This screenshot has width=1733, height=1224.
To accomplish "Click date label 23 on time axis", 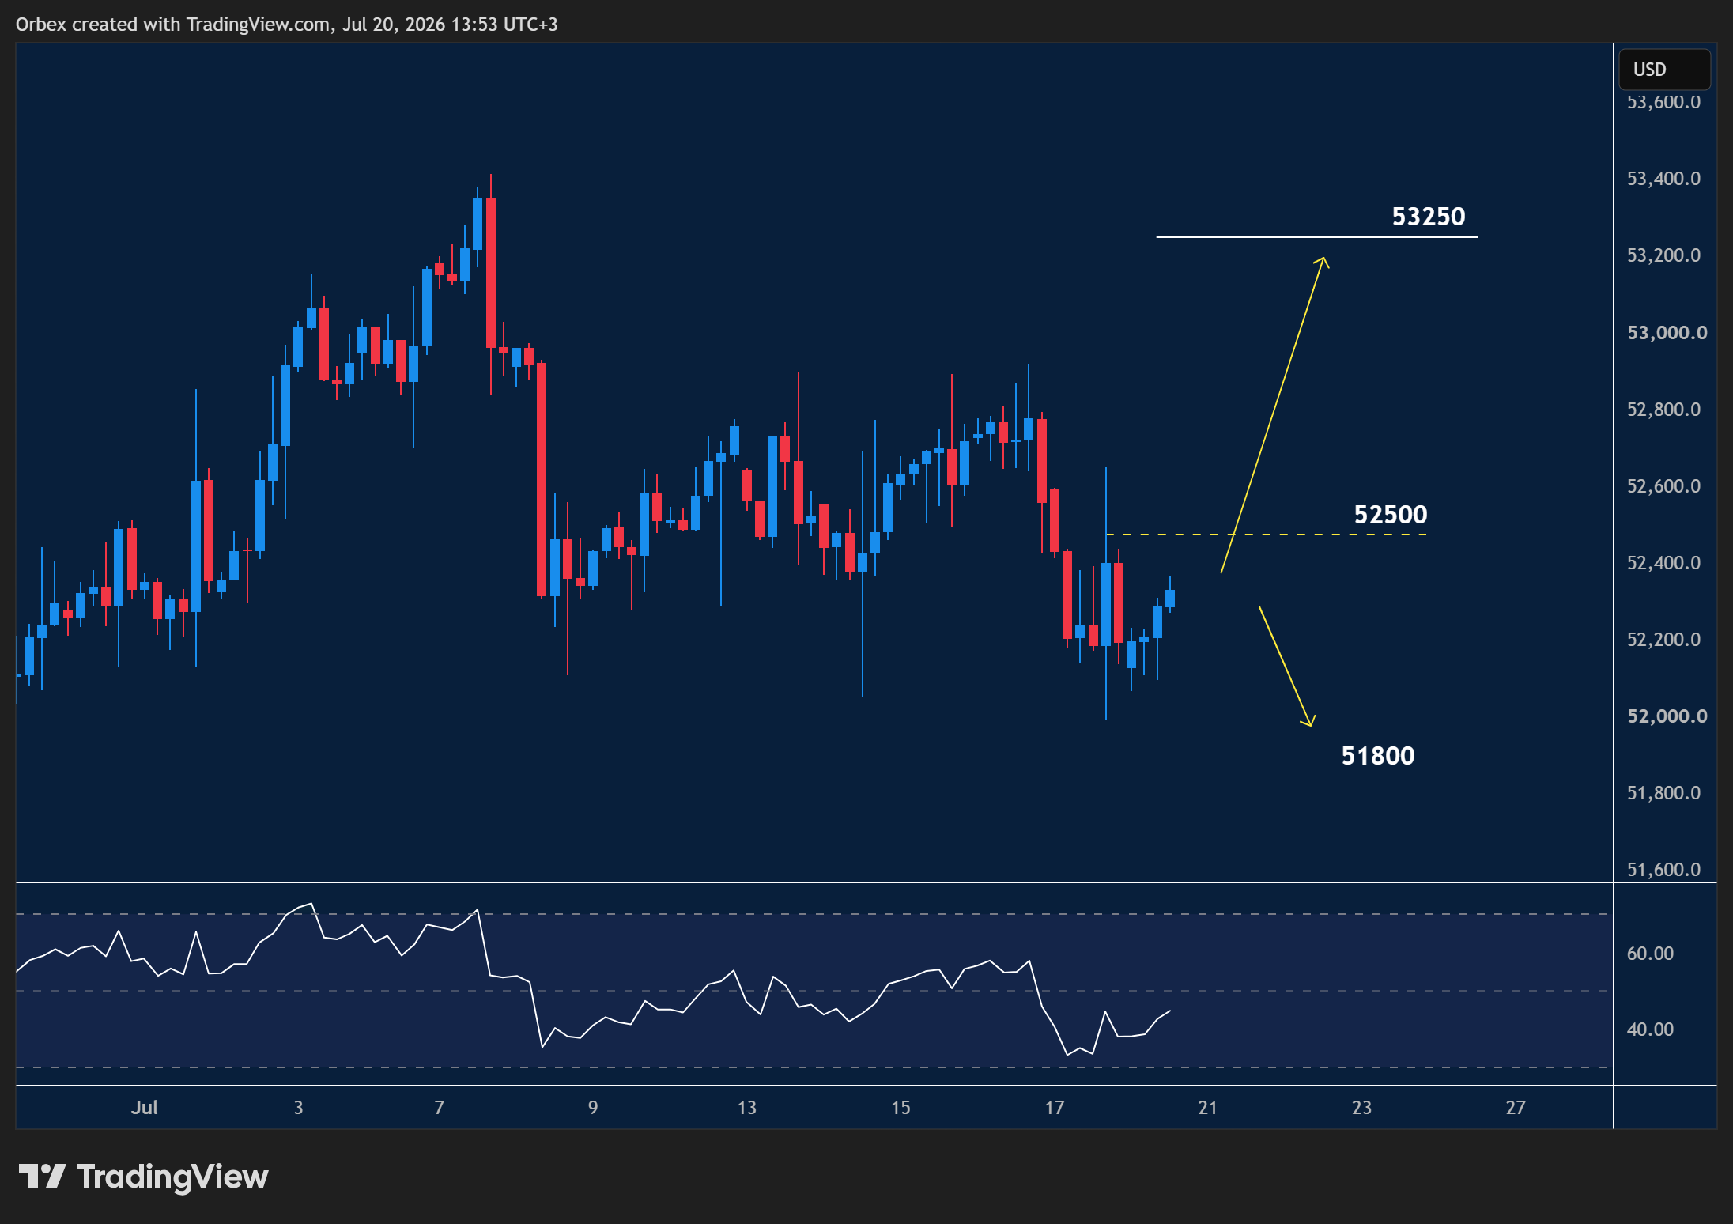I will [x=1361, y=1108].
